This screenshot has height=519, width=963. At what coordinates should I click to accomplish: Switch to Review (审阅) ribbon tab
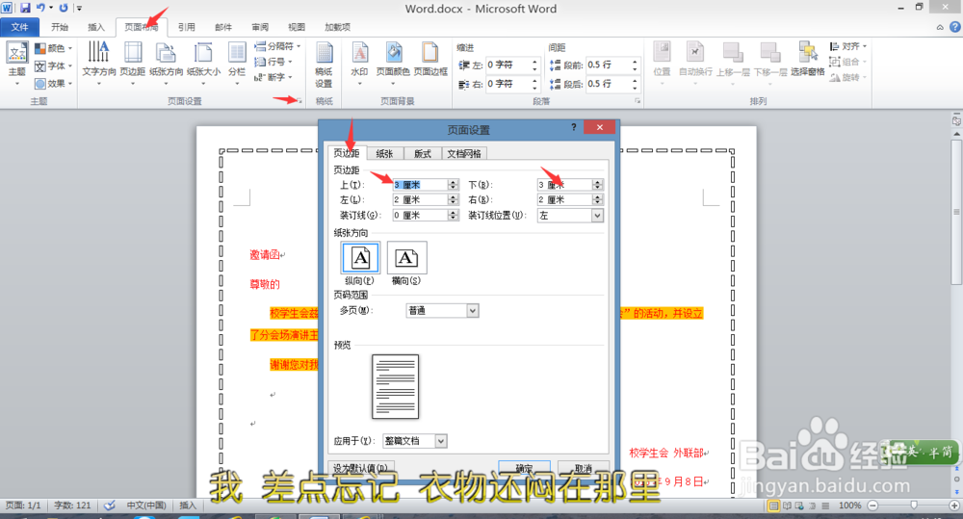[x=260, y=27]
